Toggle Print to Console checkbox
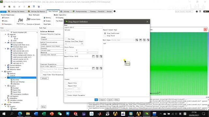The height and width of the screenshot is (117, 209). 66,92
